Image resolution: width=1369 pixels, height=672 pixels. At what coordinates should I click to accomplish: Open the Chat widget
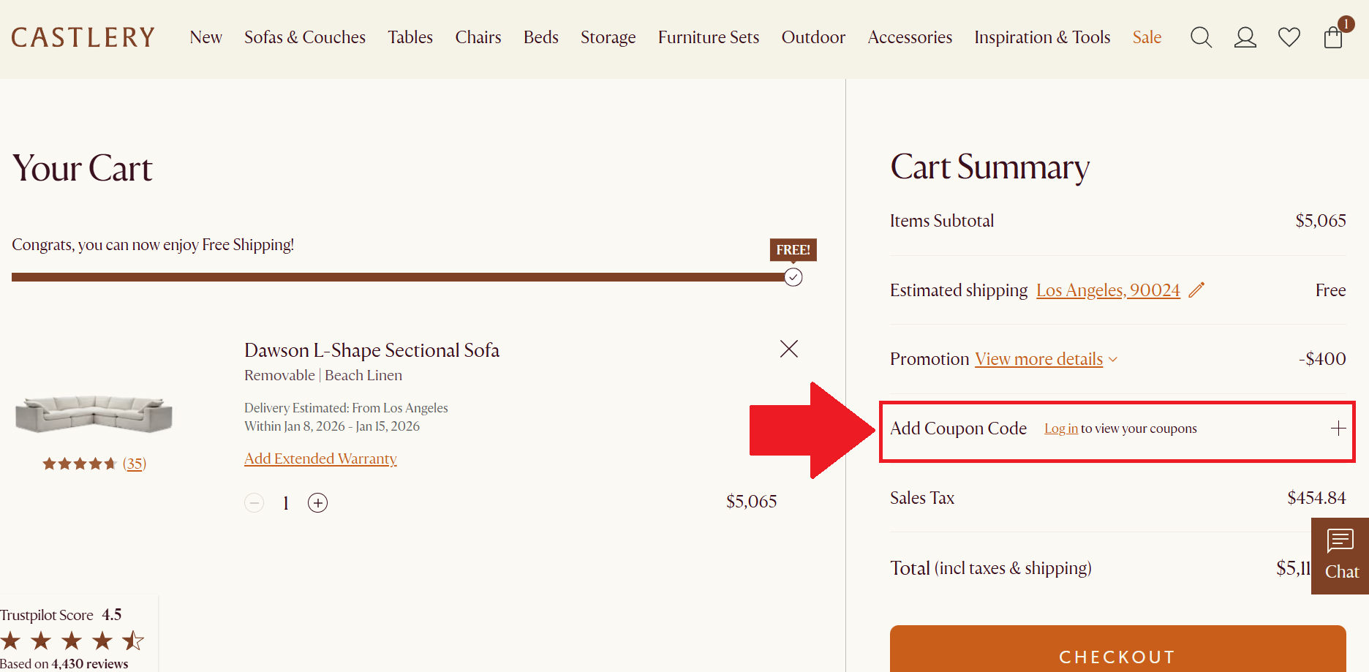(1340, 554)
